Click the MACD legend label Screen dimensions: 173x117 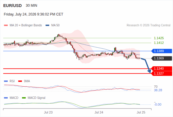pos(14,98)
